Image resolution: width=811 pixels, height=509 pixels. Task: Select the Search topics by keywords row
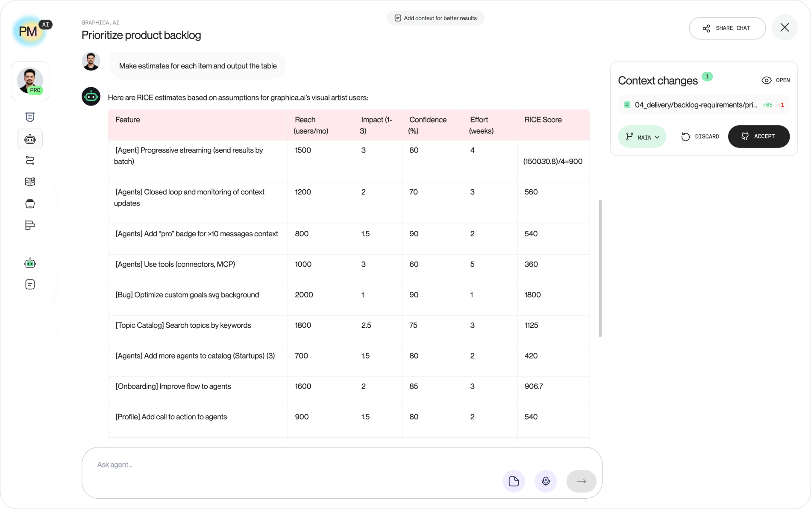(349, 331)
